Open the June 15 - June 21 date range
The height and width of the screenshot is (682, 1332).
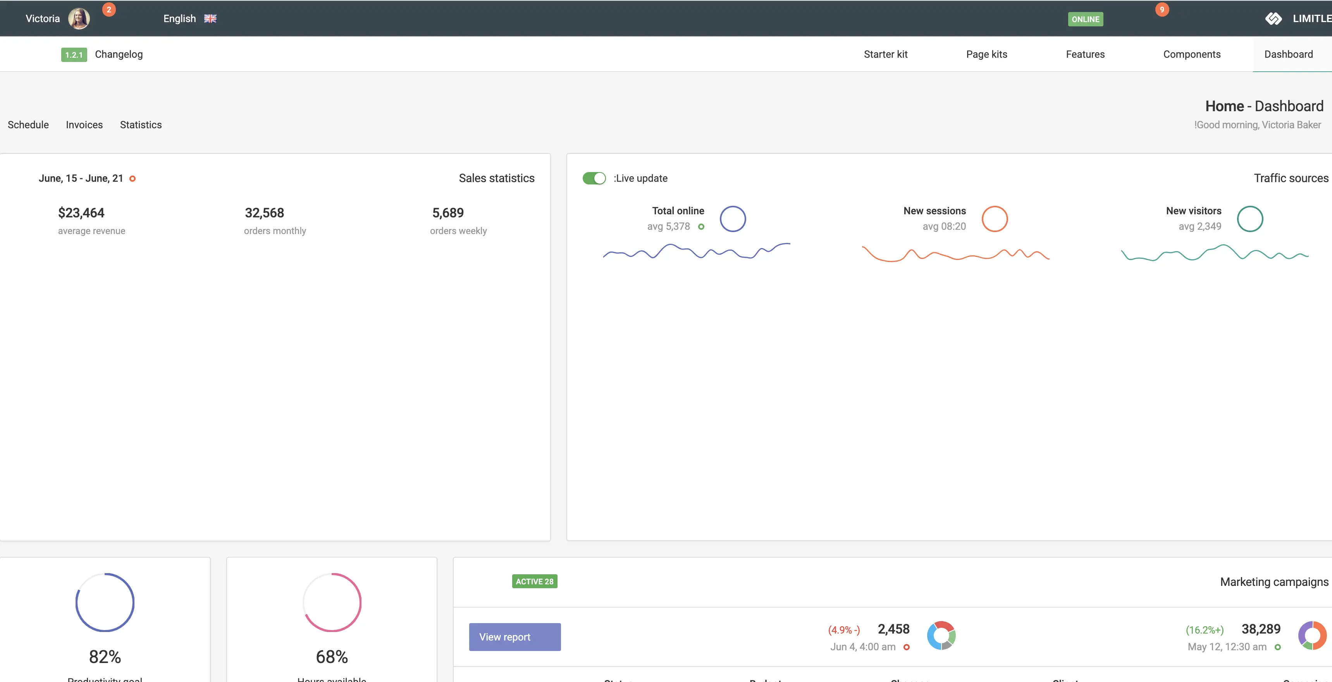pos(81,178)
